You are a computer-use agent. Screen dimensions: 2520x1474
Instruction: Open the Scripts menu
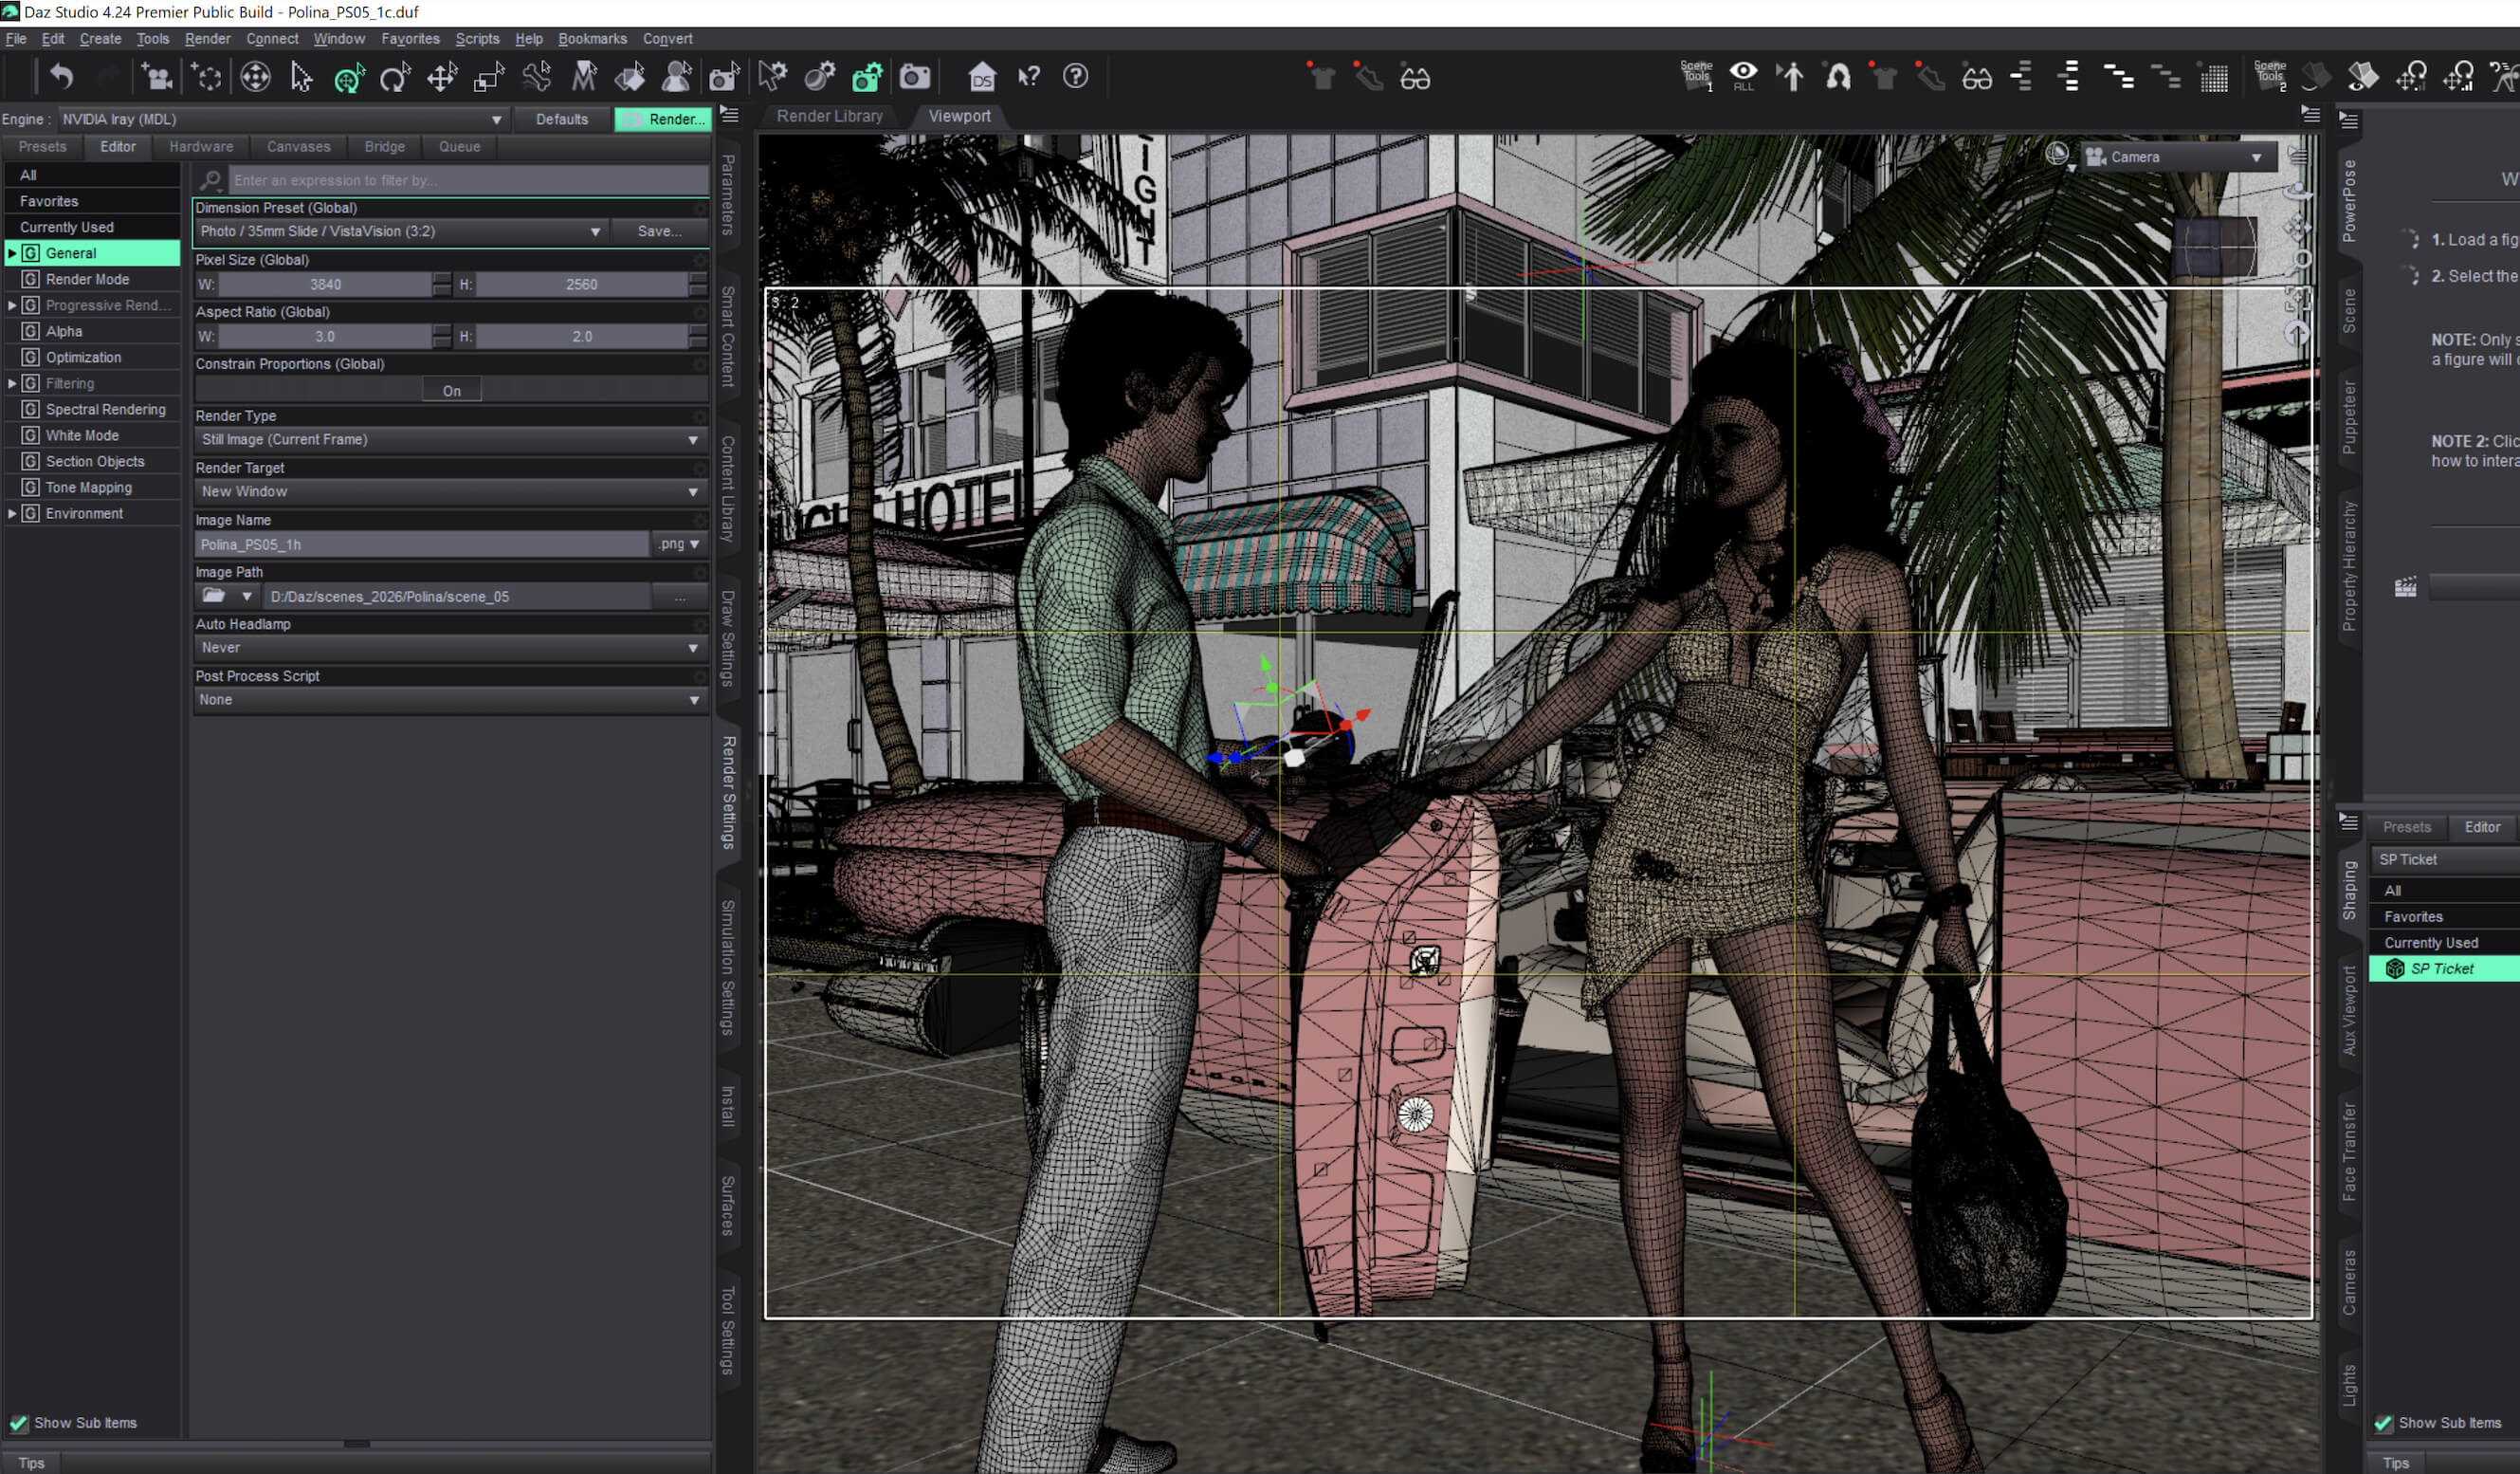point(477,39)
